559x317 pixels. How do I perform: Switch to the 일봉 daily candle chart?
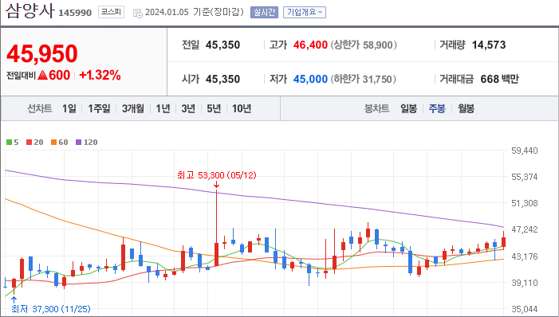point(408,108)
